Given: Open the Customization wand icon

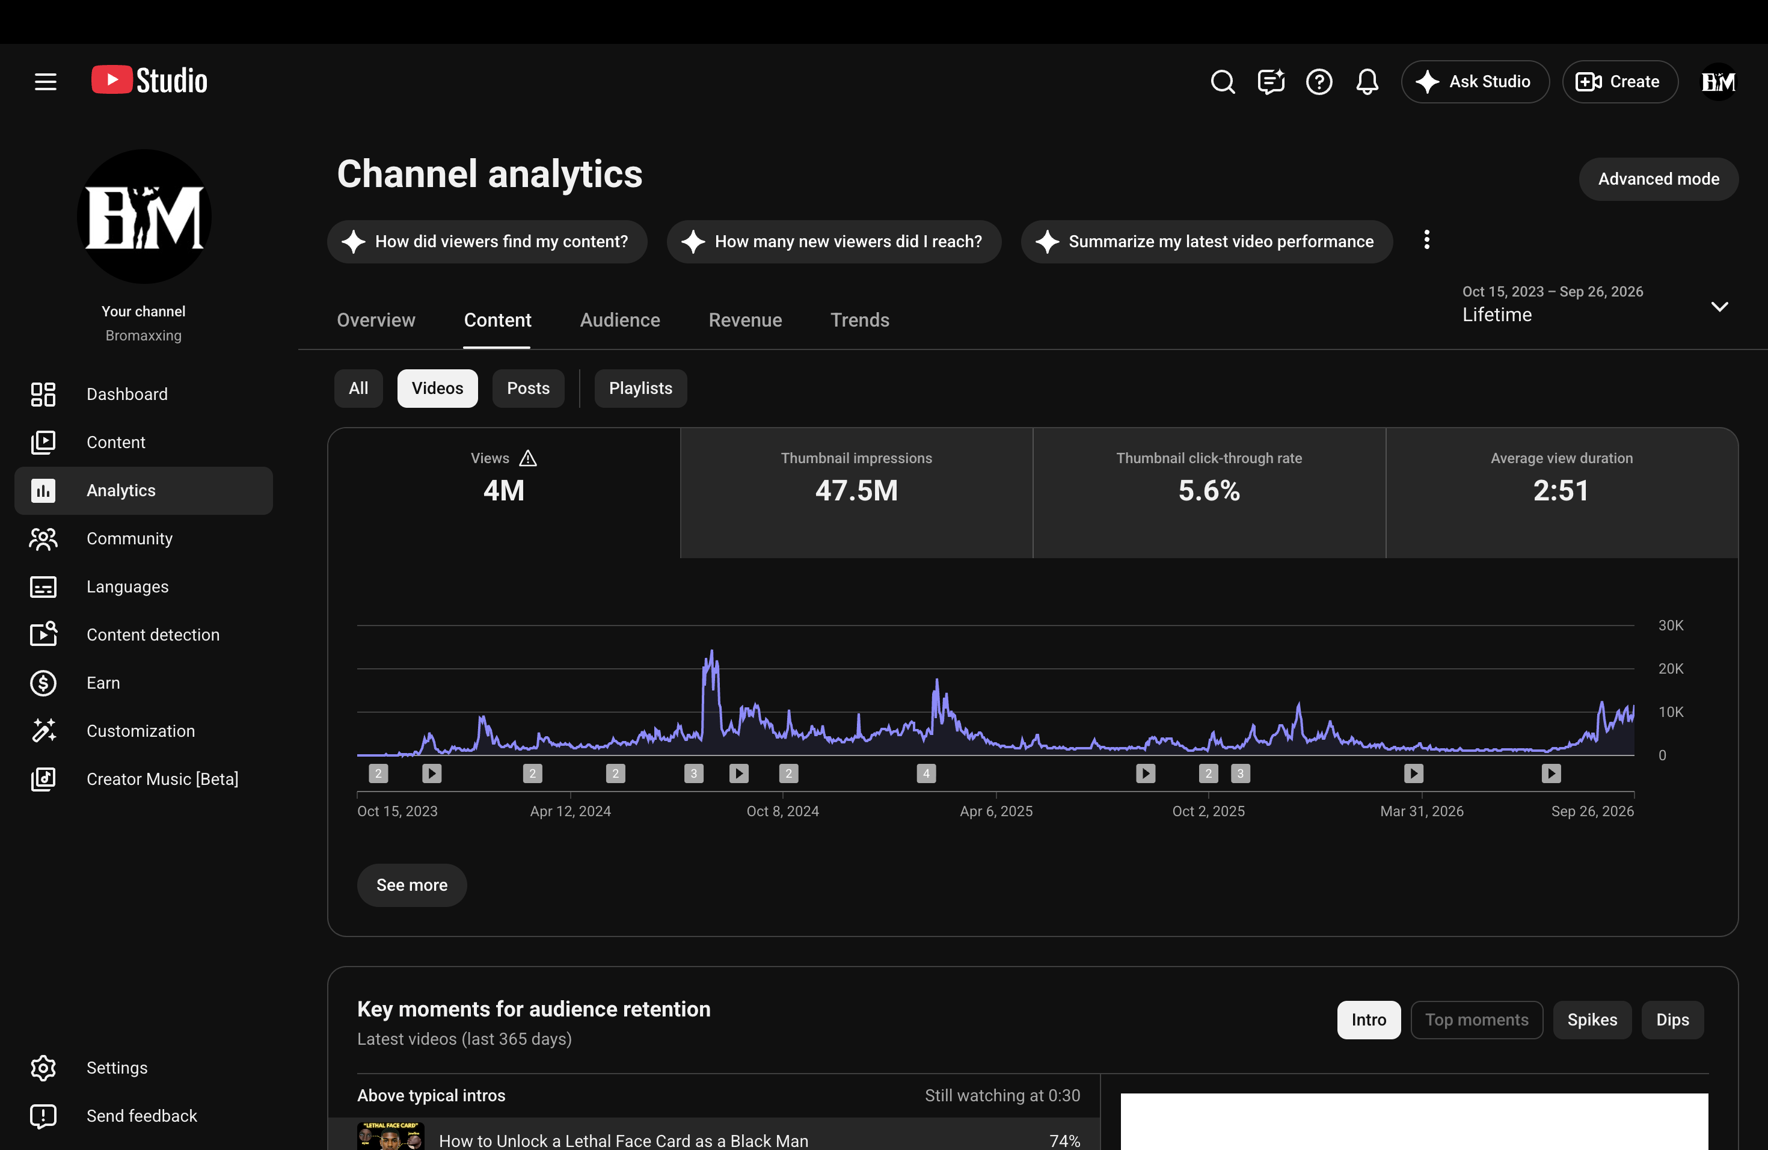Looking at the screenshot, I should coord(43,731).
